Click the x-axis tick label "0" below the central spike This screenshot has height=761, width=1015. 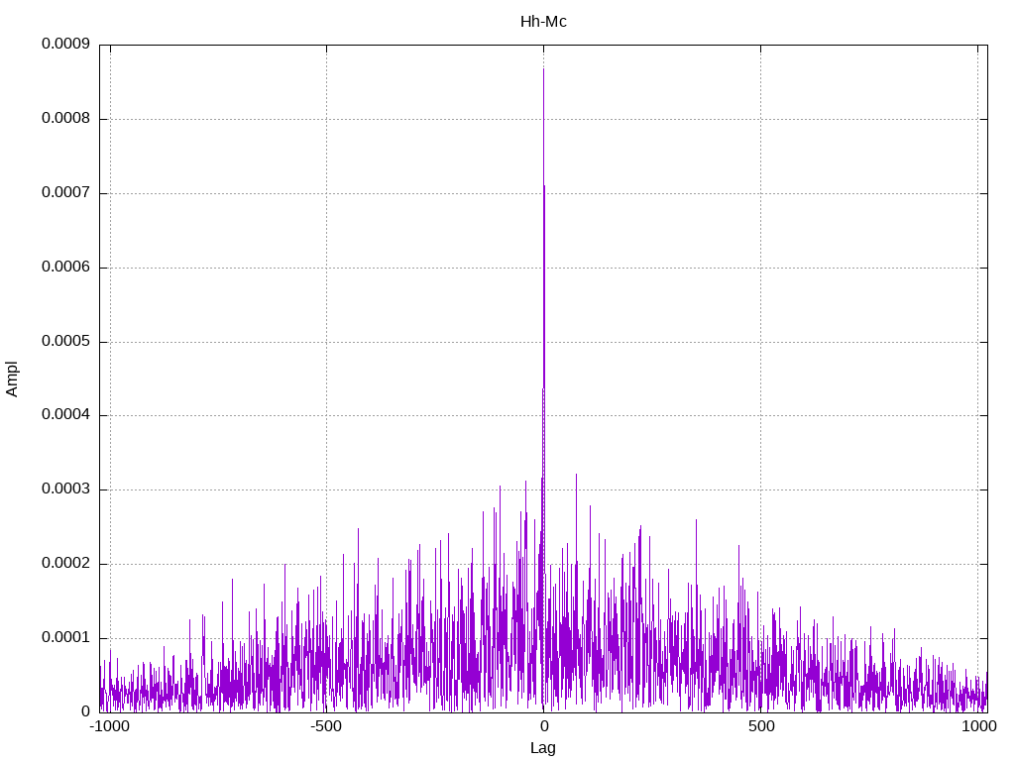[x=543, y=726]
